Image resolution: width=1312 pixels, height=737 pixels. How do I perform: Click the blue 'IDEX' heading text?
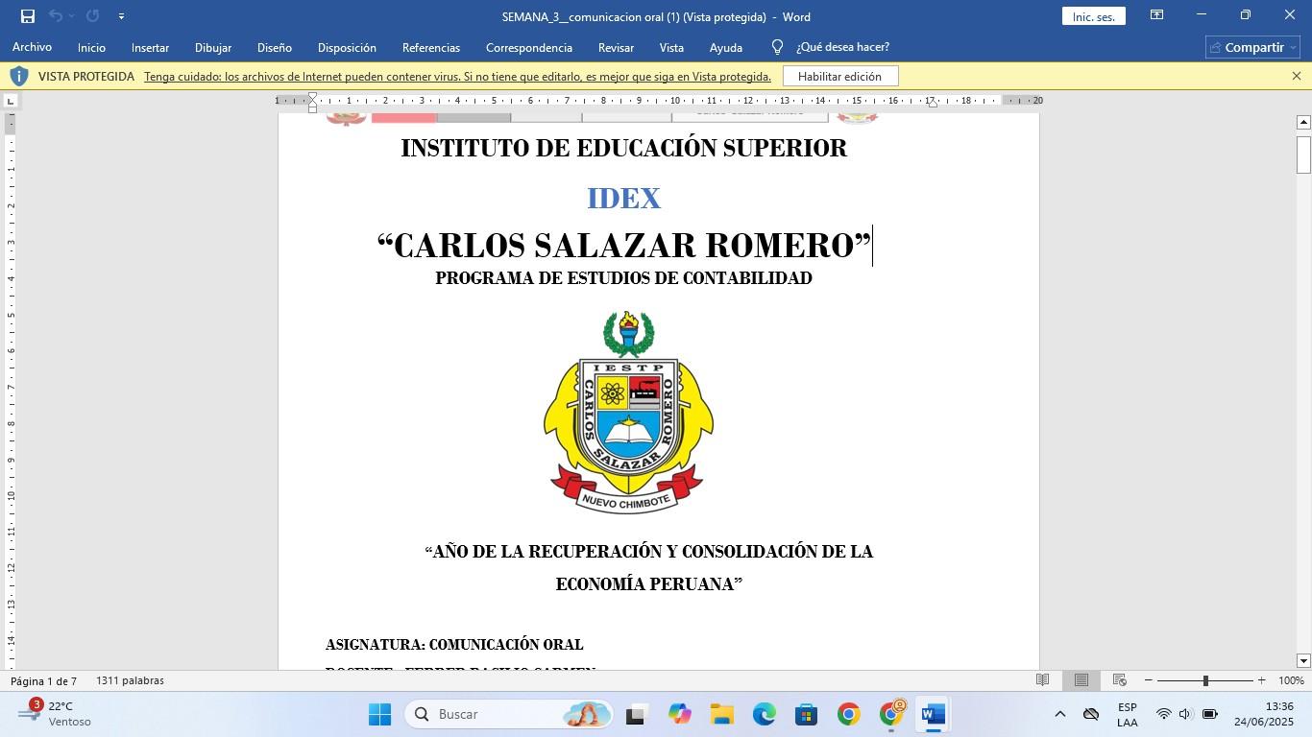624,199
